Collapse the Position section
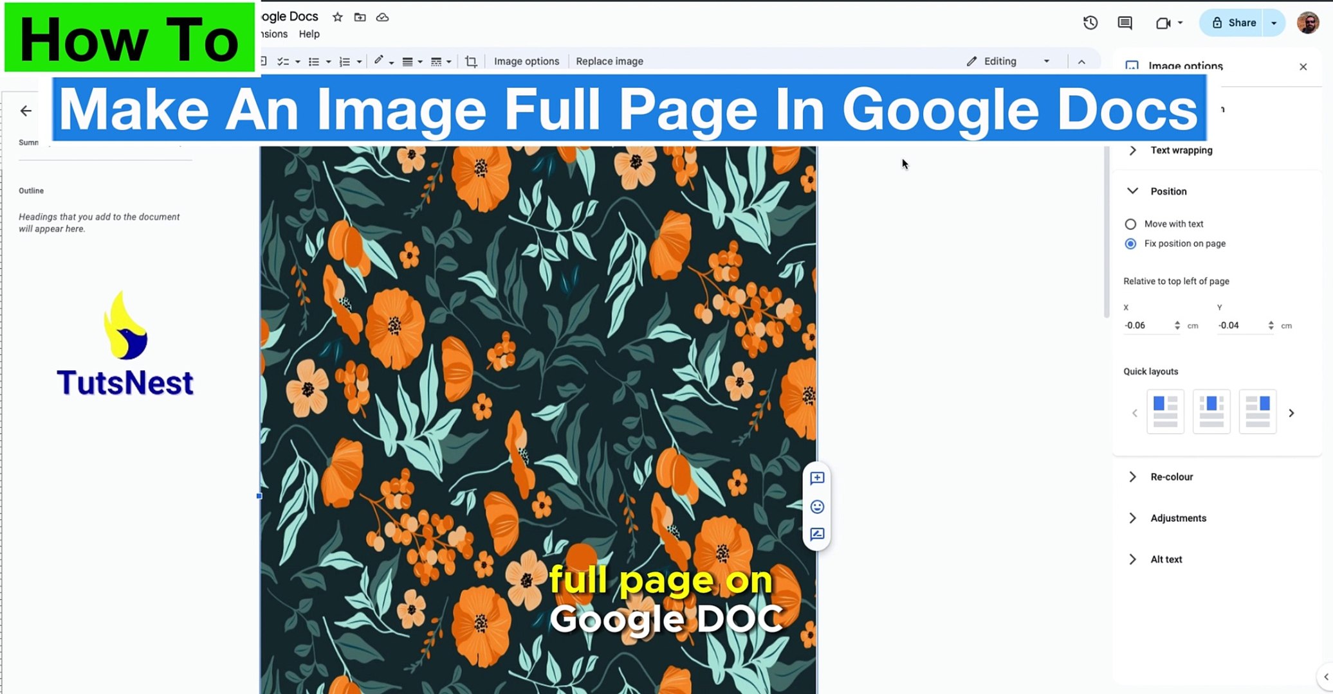The image size is (1333, 694). pos(1133,191)
